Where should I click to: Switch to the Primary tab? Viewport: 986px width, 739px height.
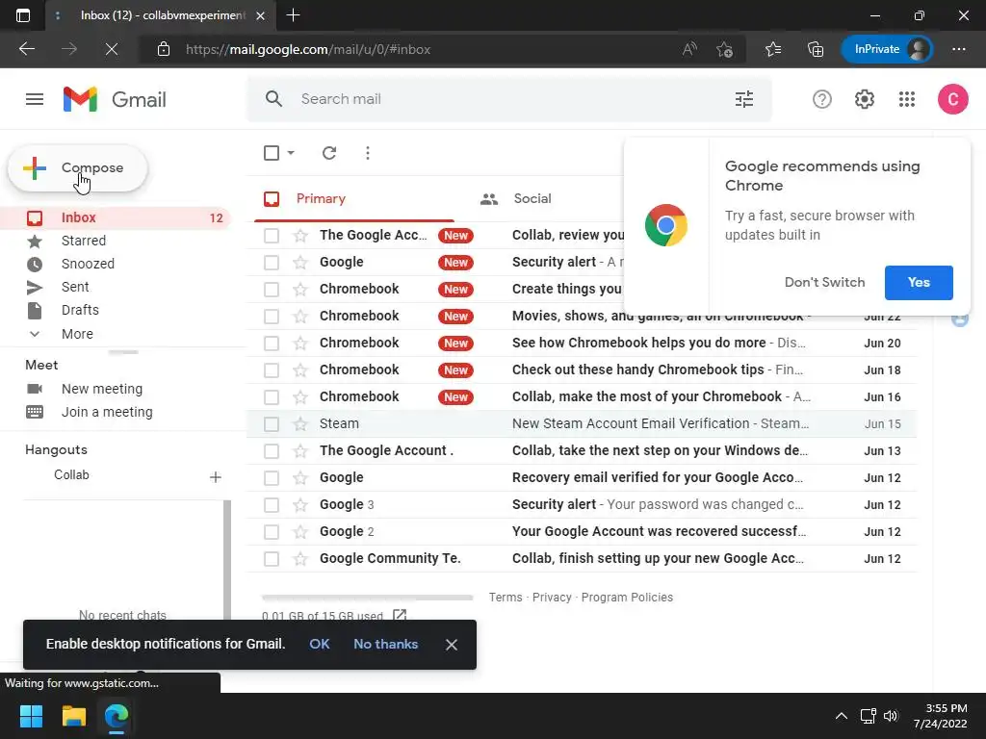tap(354, 198)
